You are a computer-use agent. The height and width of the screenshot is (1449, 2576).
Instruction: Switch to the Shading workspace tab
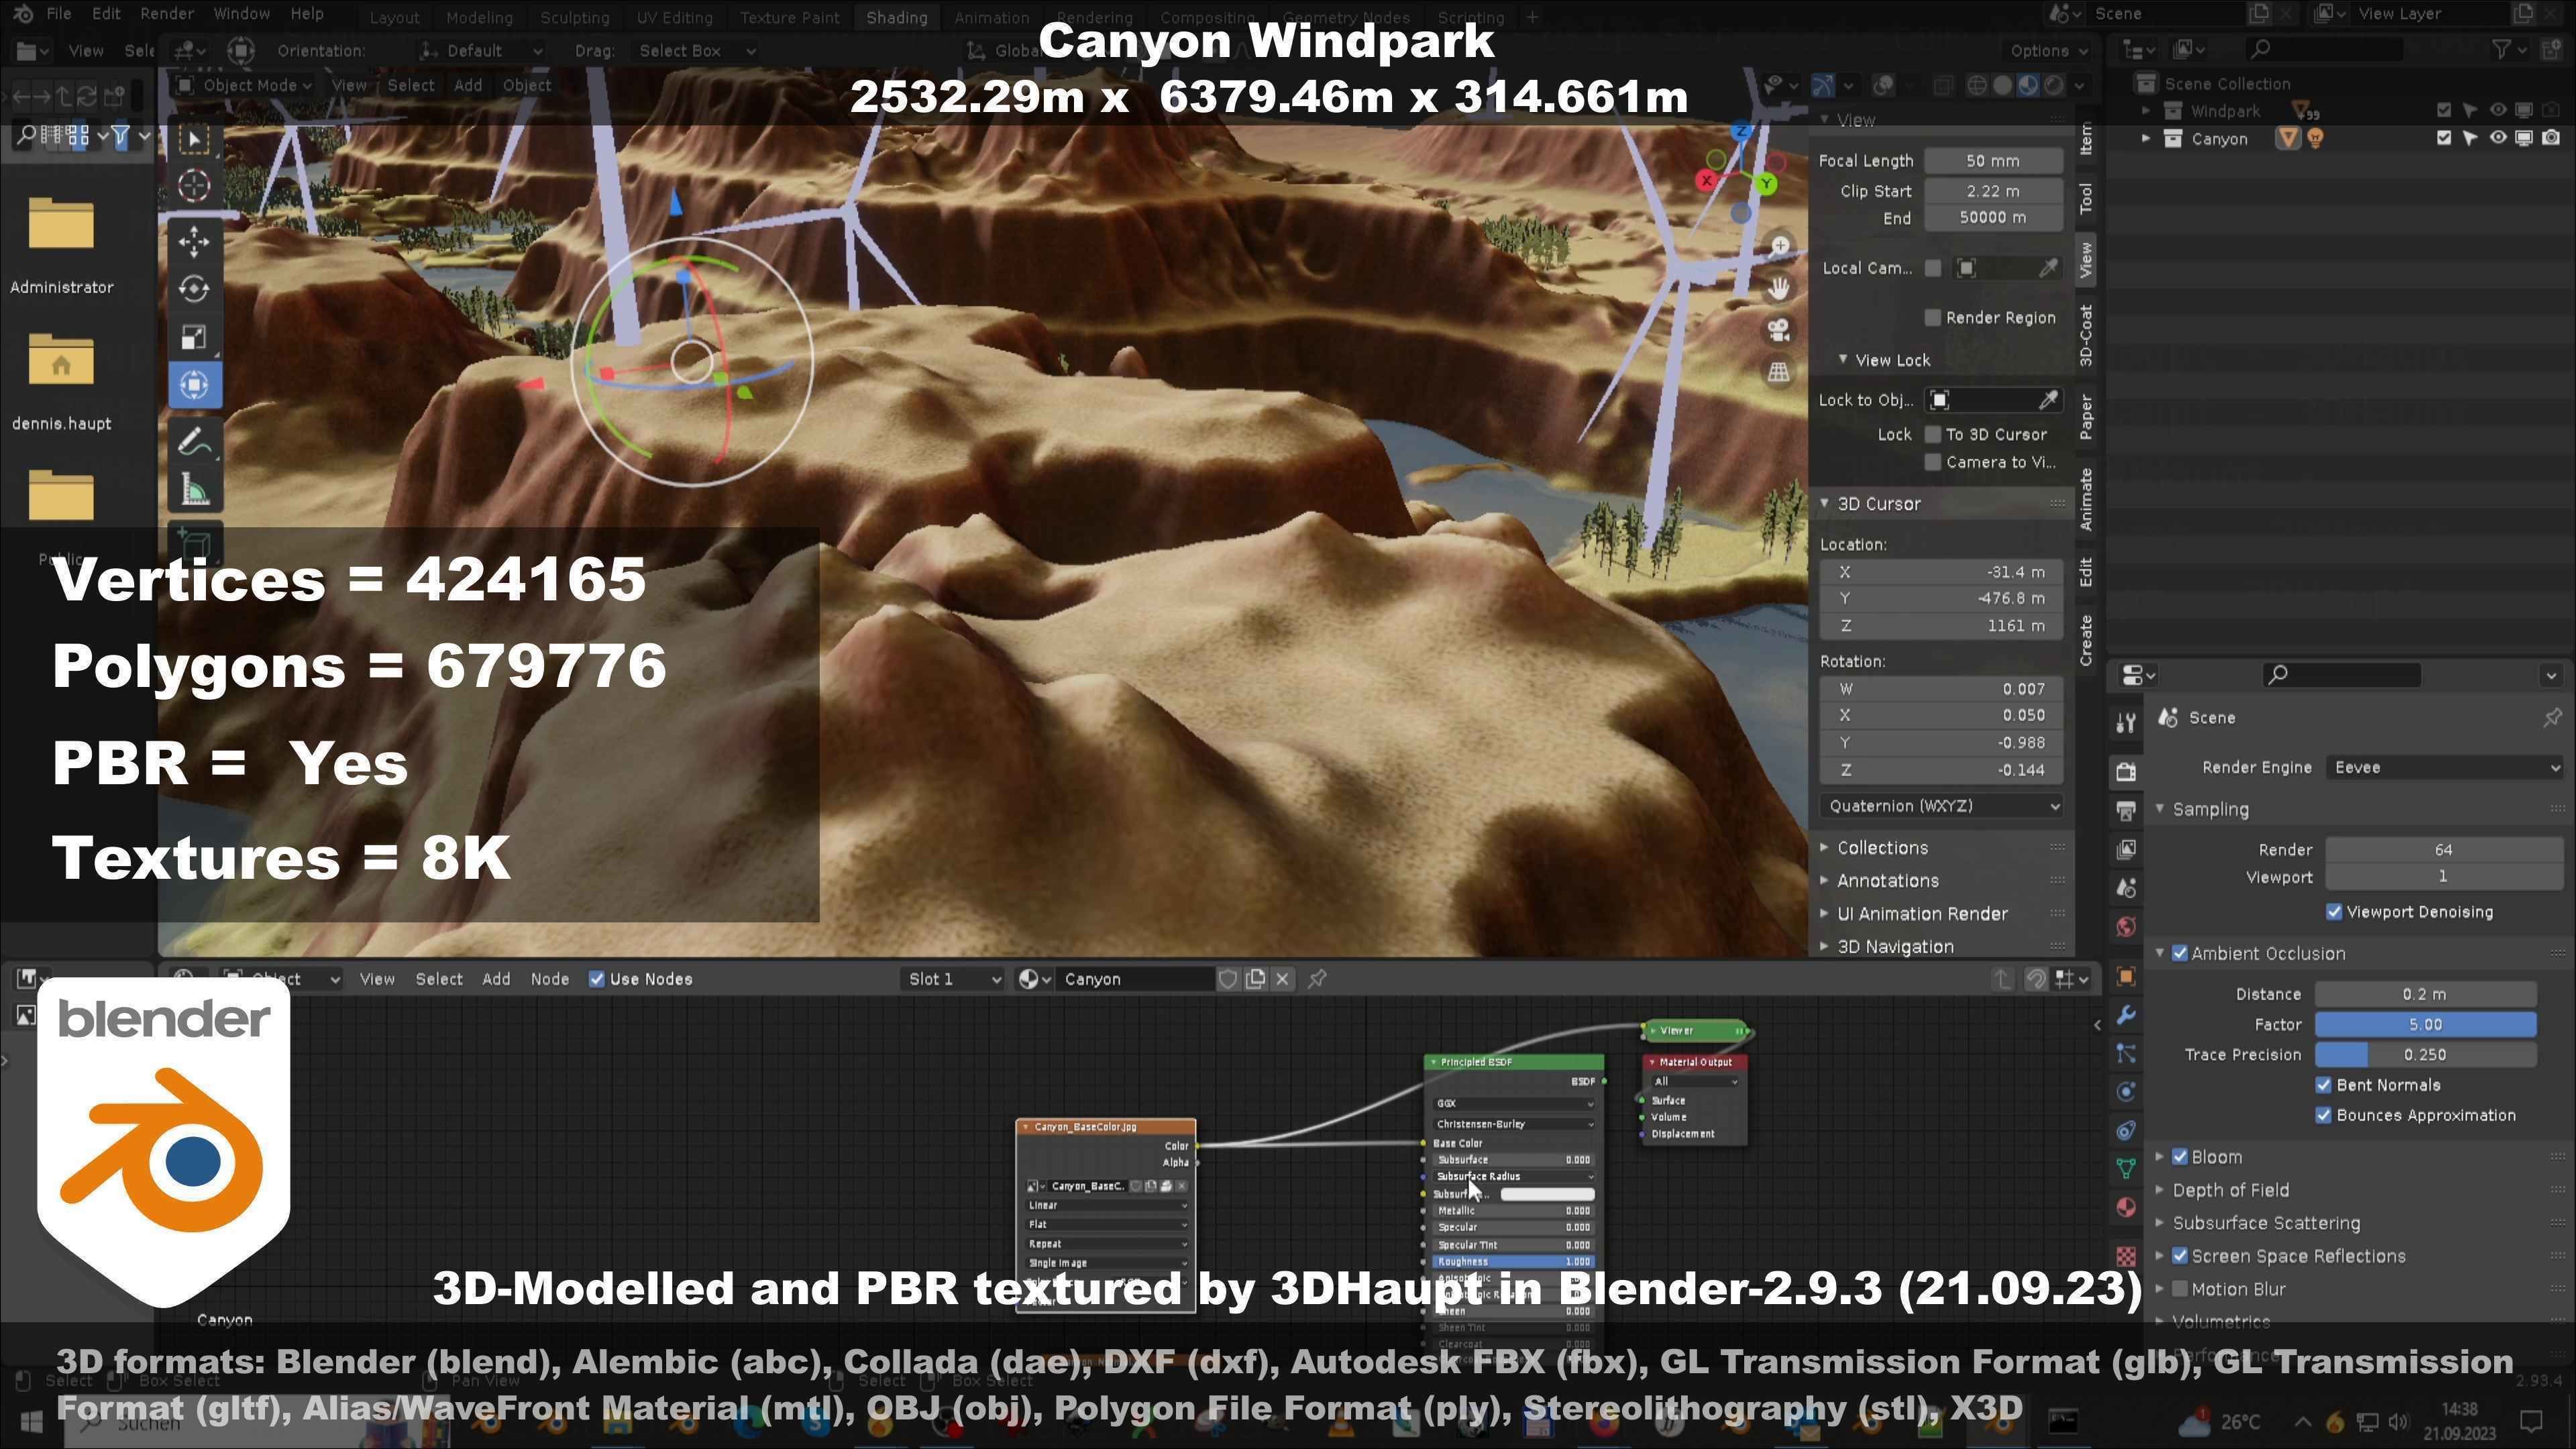[x=895, y=17]
